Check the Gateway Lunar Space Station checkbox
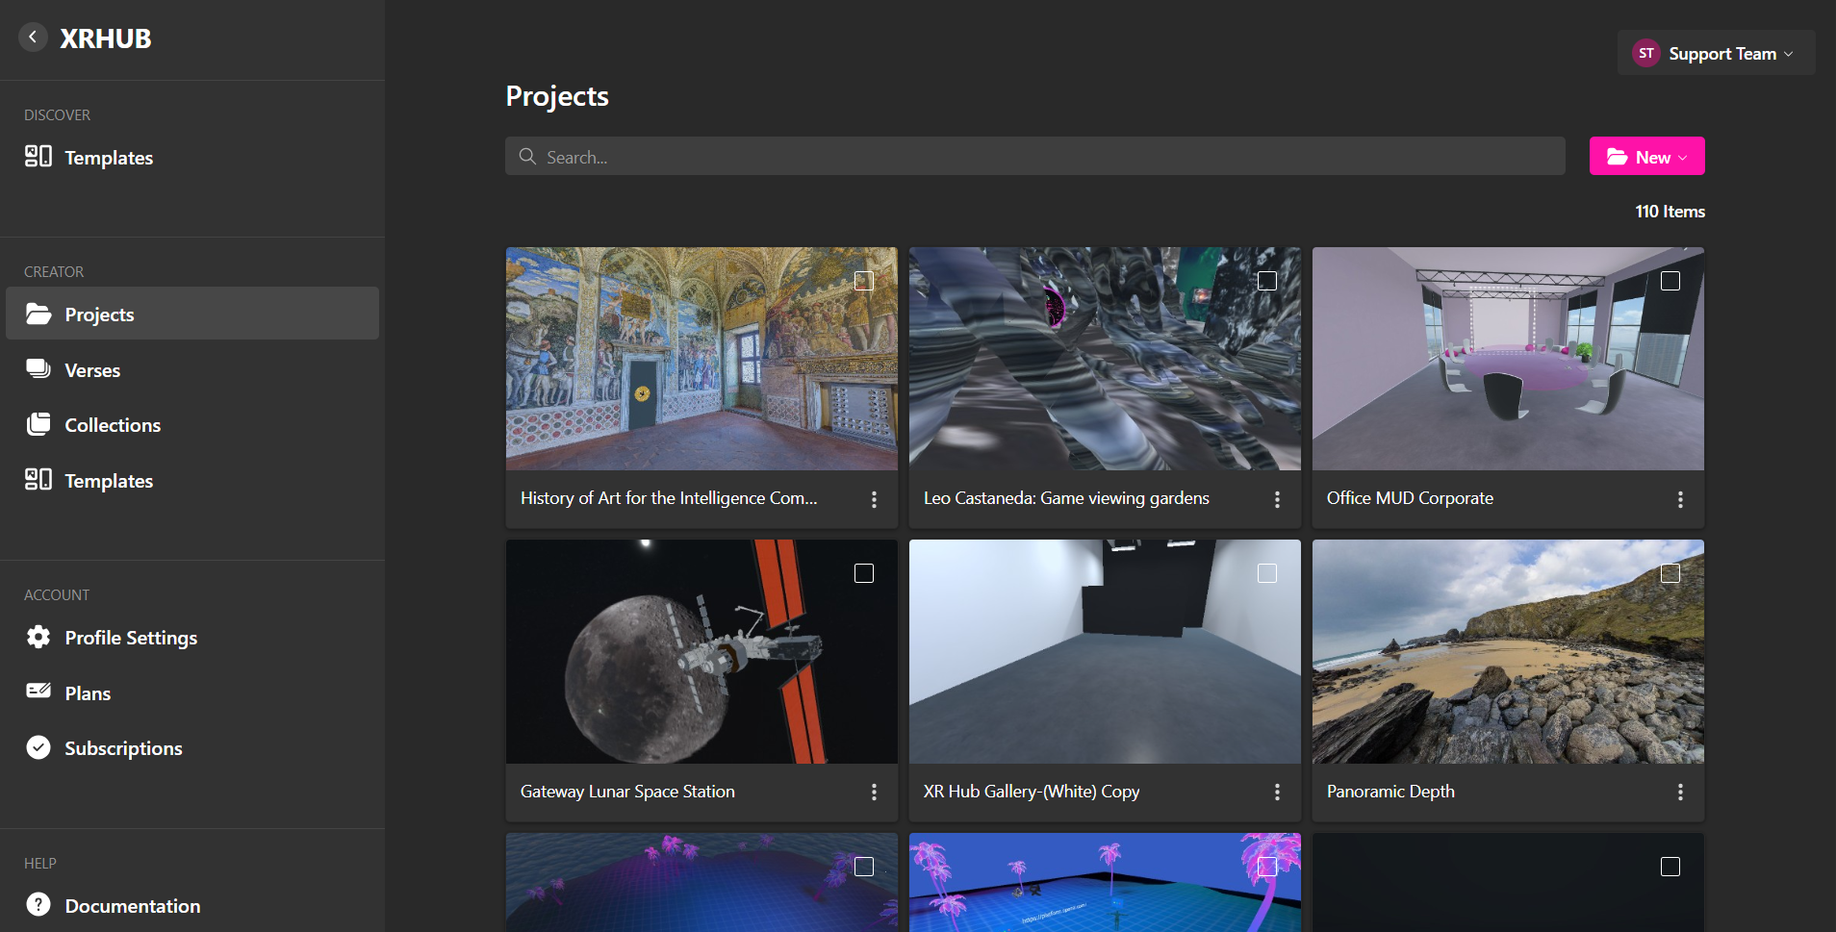This screenshot has width=1836, height=932. 864,573
